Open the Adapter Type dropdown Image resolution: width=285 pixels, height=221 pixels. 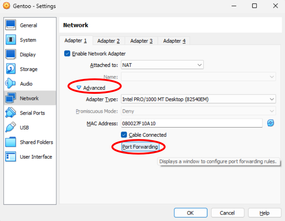[x=198, y=99]
